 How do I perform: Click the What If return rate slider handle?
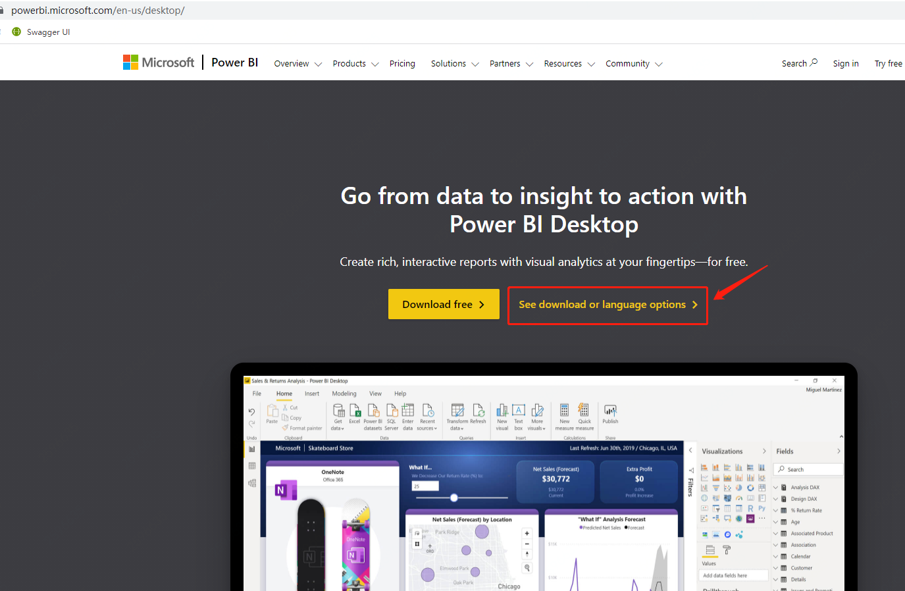(454, 498)
